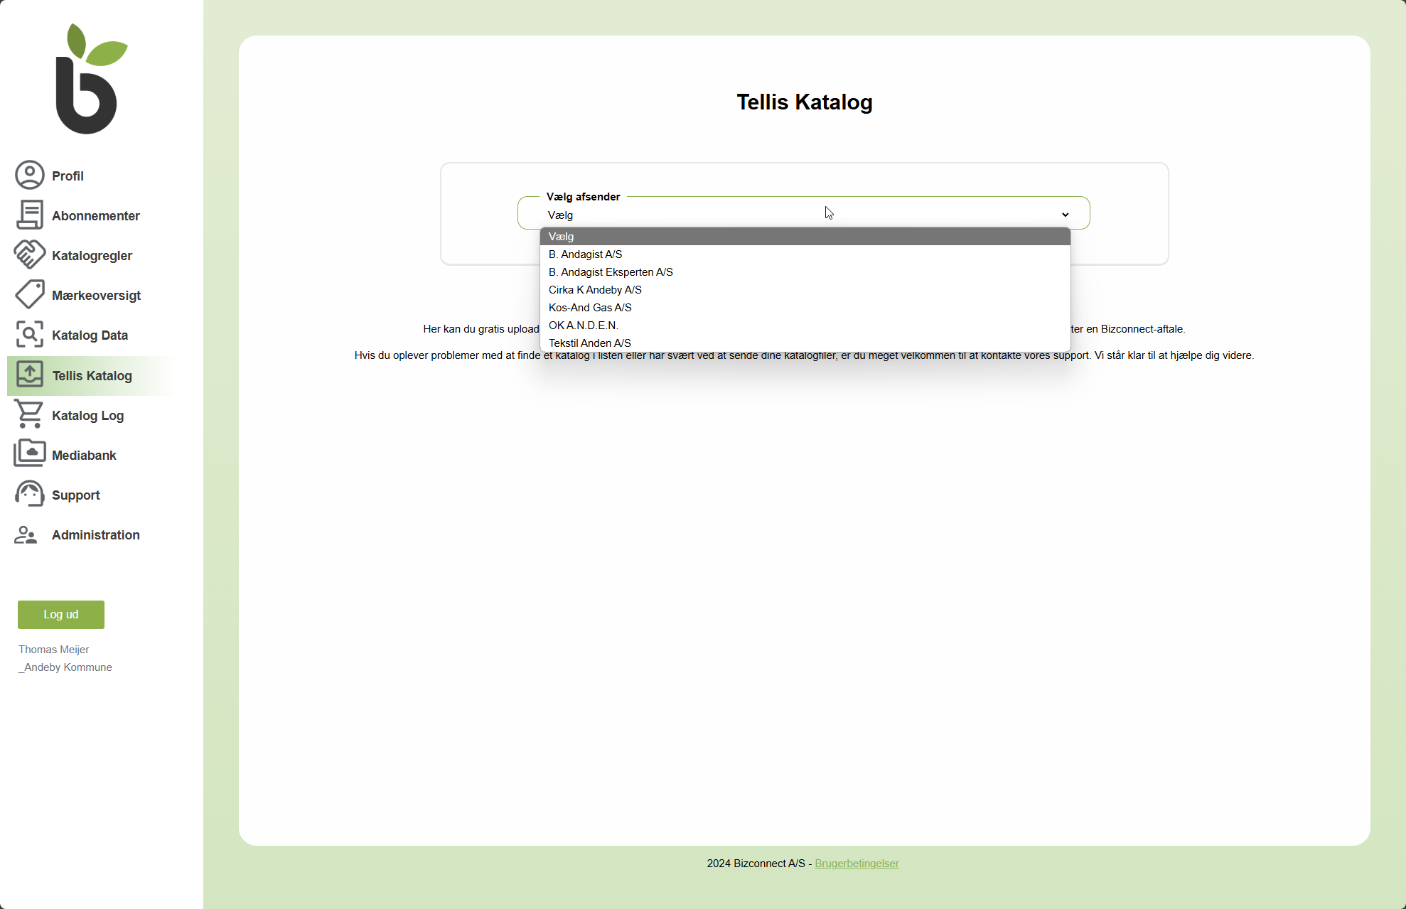Click the Bizconnect logo

(88, 80)
